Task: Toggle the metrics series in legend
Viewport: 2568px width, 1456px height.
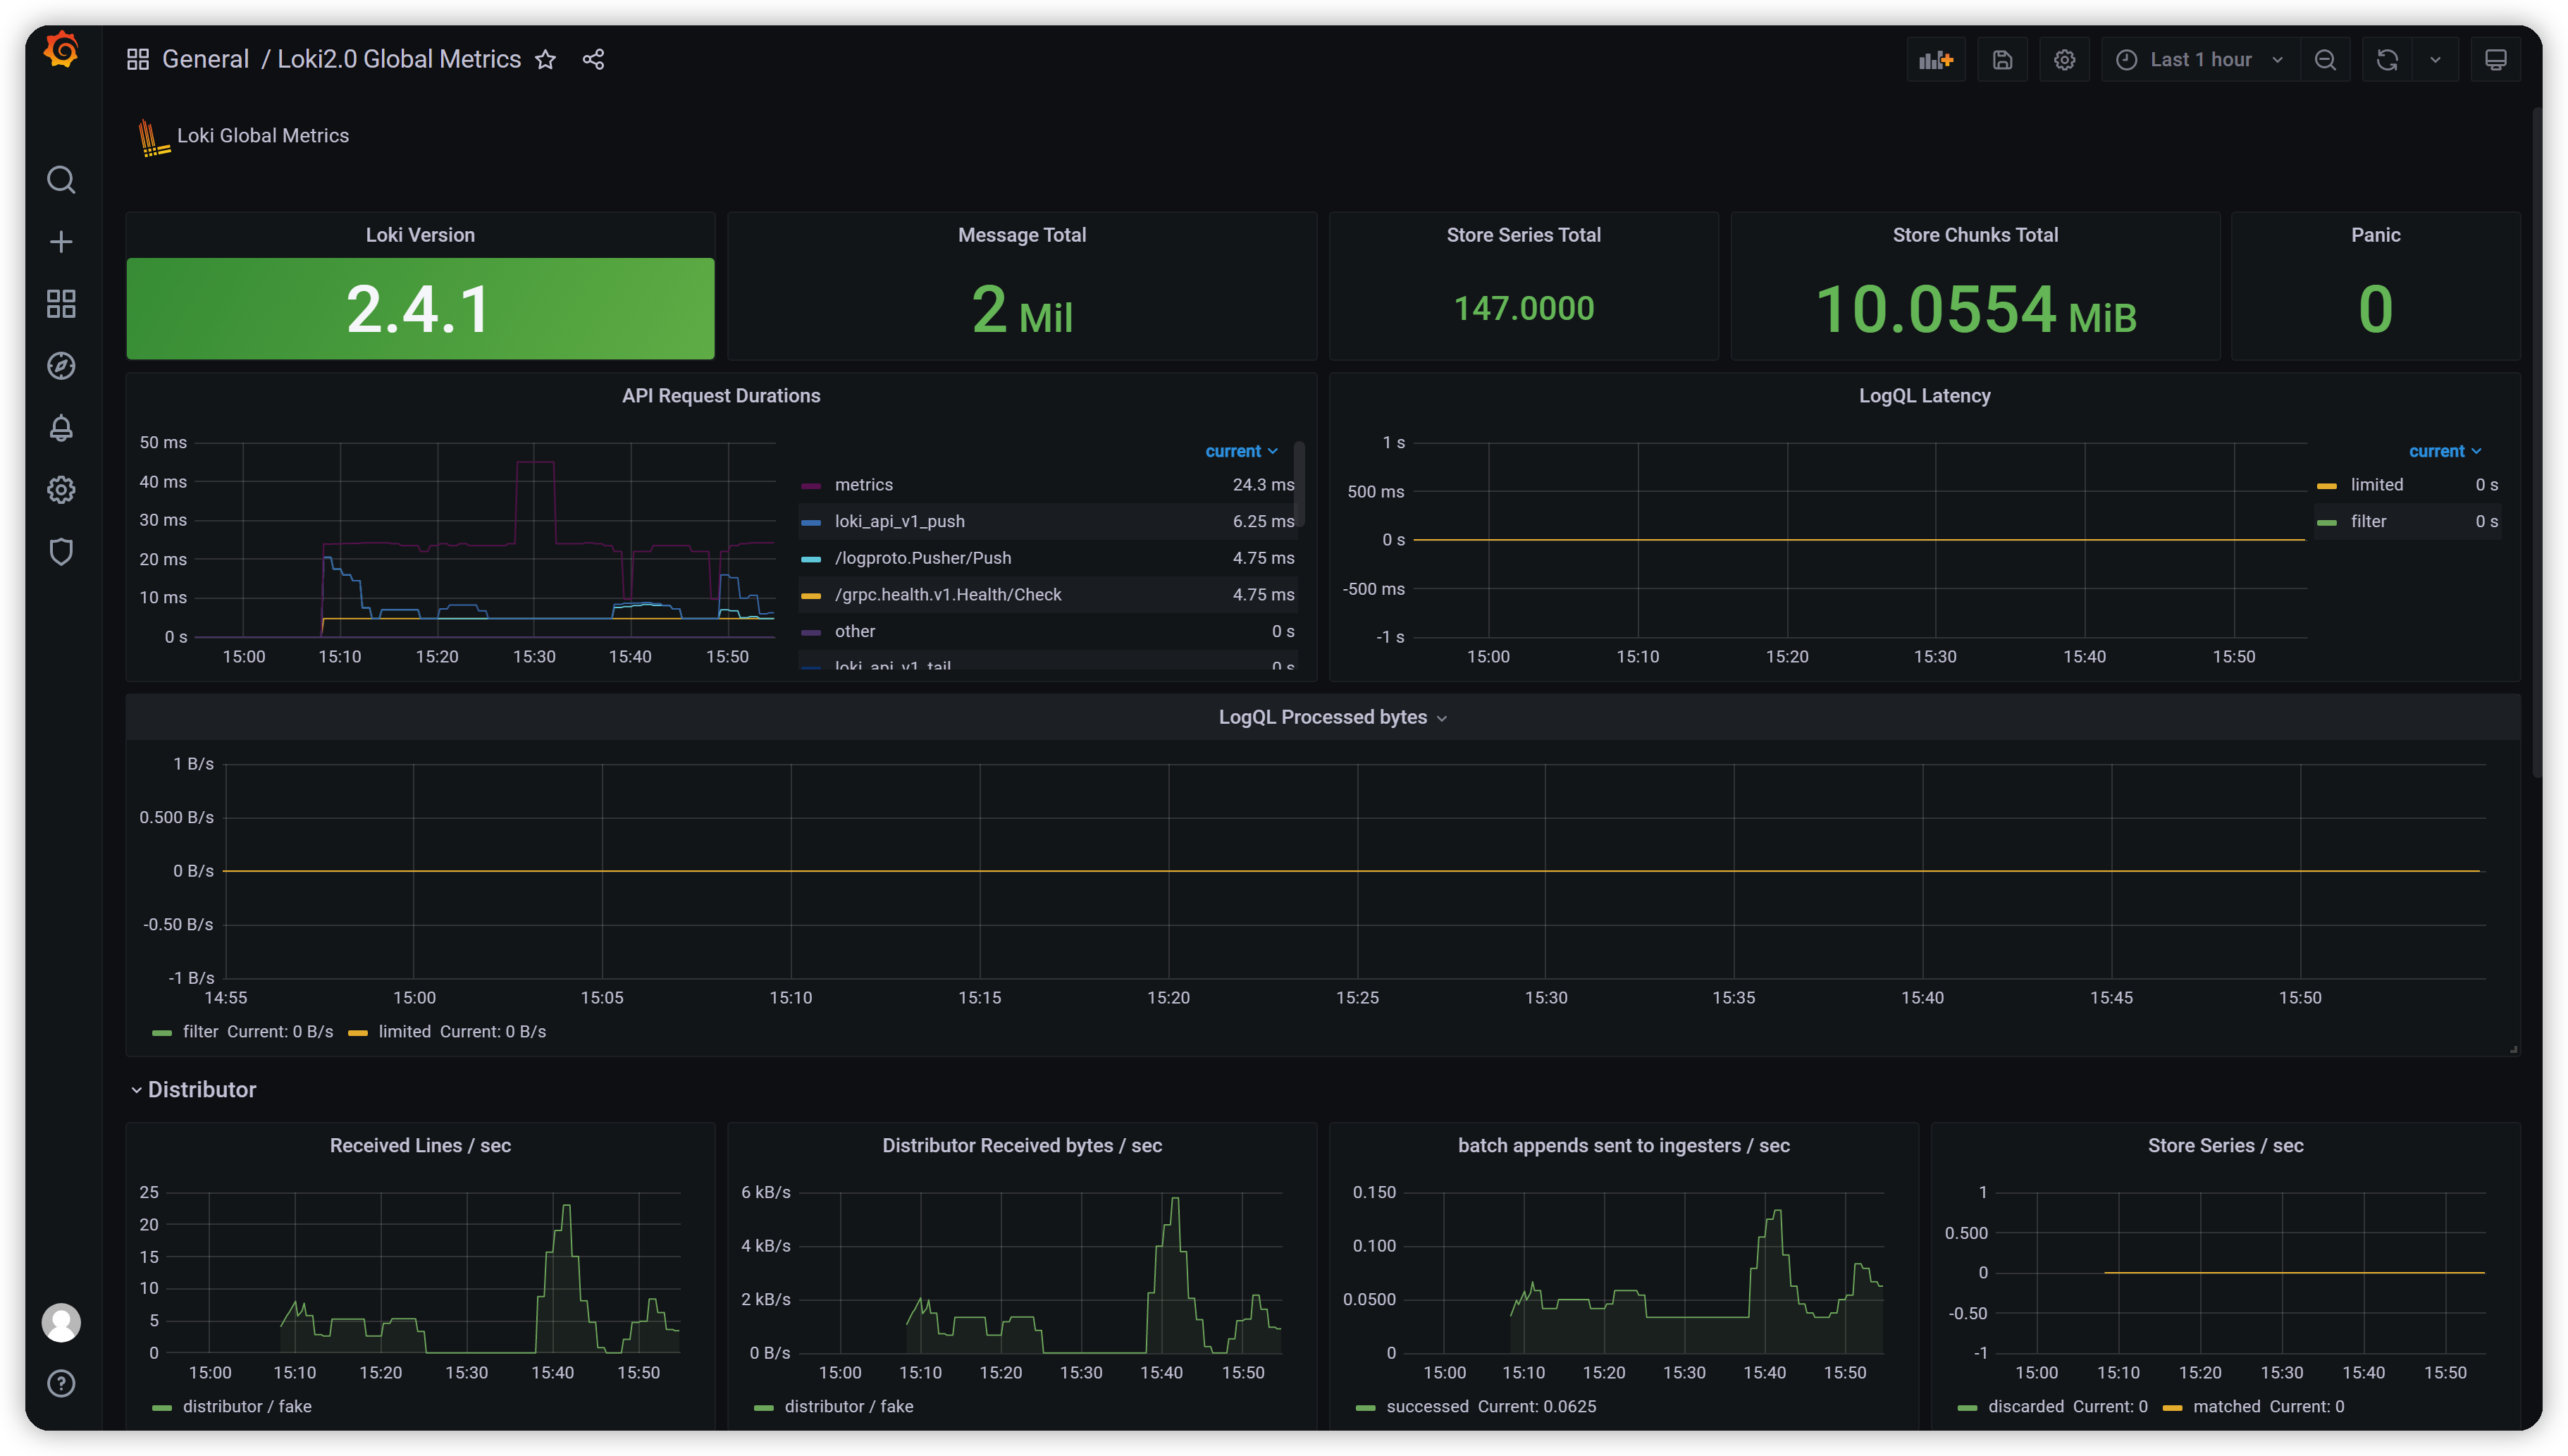Action: 863,485
